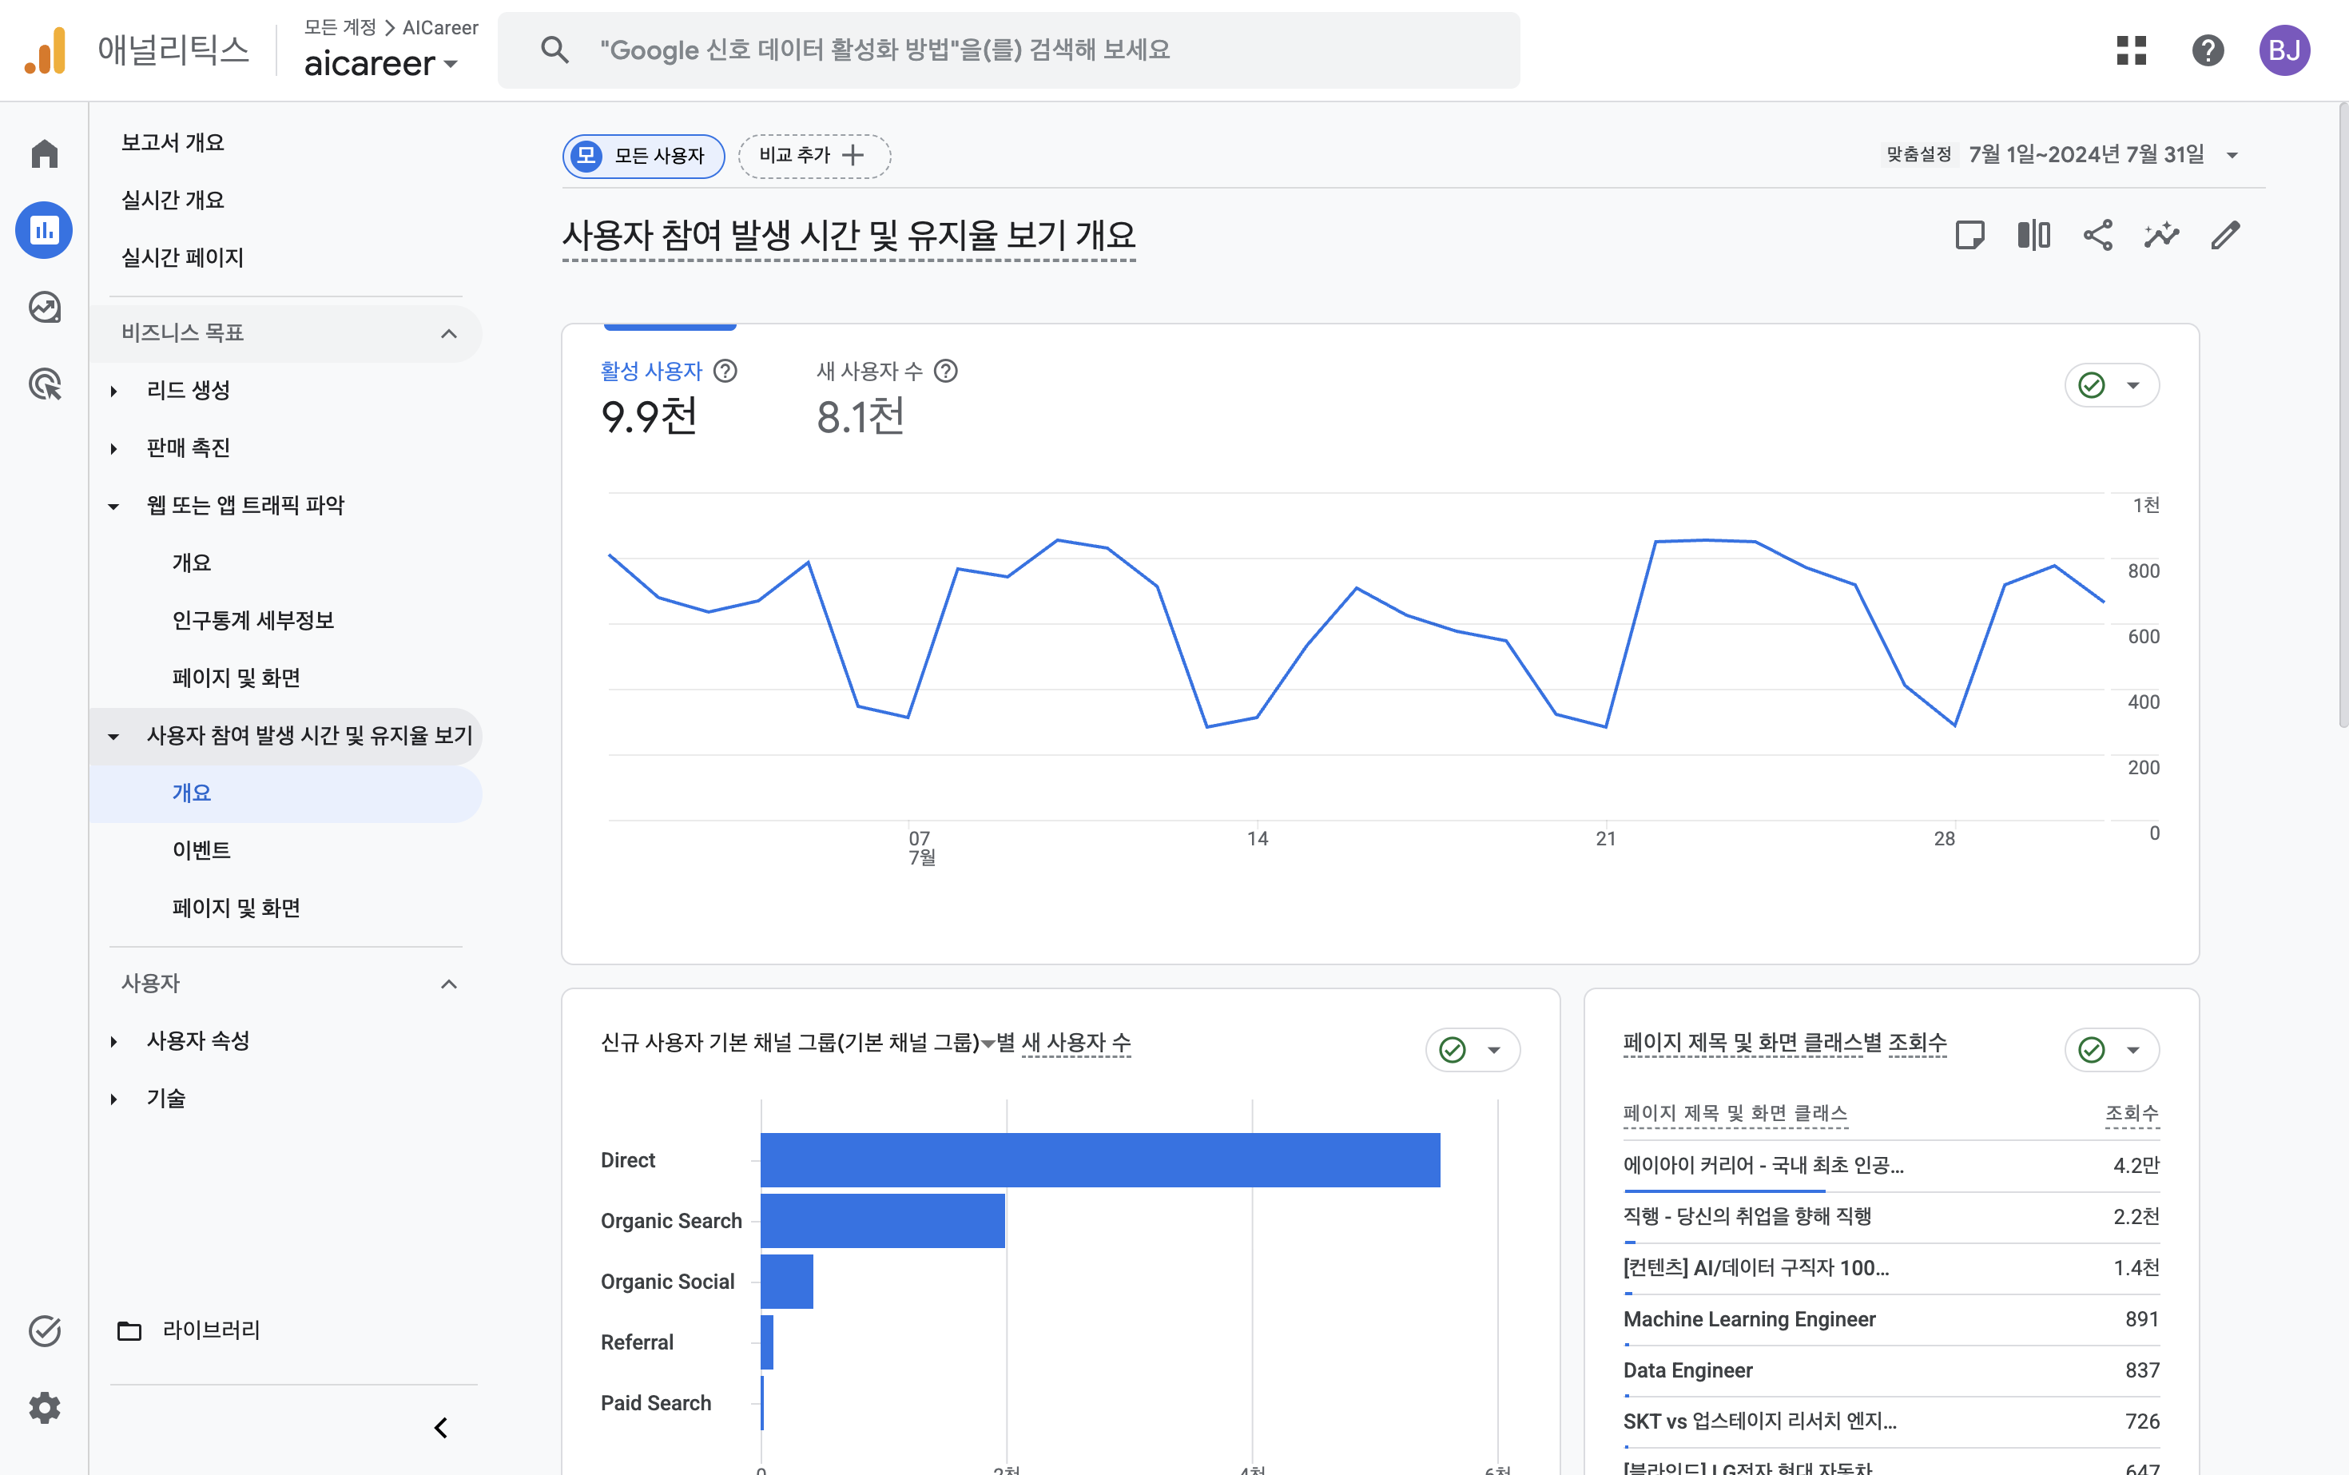Open the aicareer property dropdown
This screenshot has width=2349, height=1475.
pos(380,63)
